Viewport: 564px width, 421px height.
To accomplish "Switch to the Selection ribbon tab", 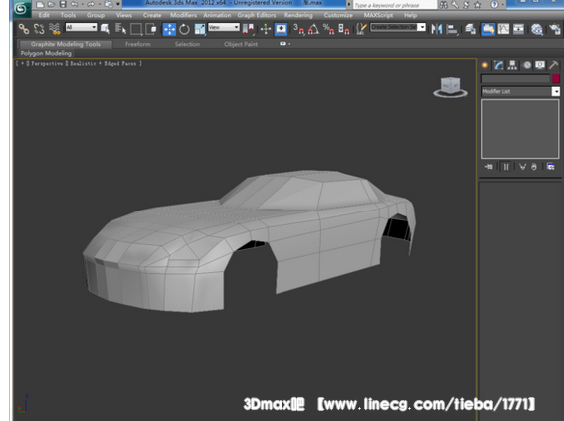I will [187, 44].
